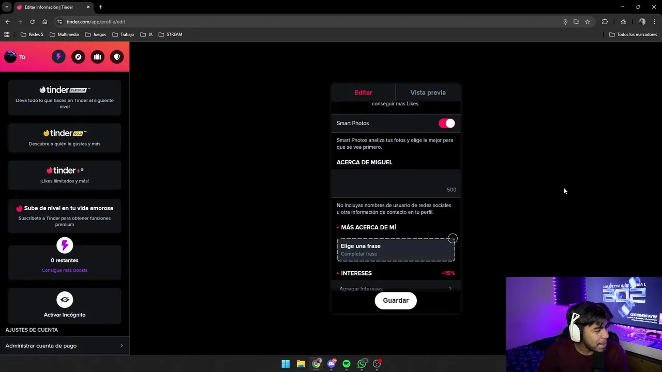Open the STREAM bookmark folder
Image resolution: width=662 pixels, height=372 pixels.
pyautogui.click(x=170, y=35)
